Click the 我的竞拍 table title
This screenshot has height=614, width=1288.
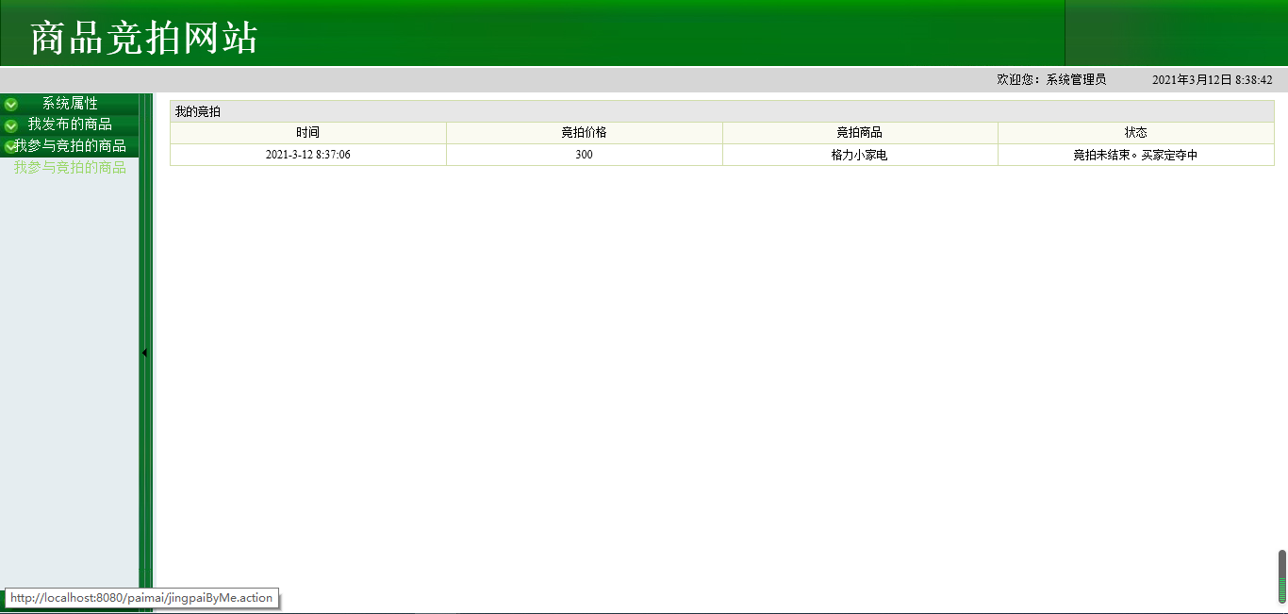pyautogui.click(x=198, y=111)
